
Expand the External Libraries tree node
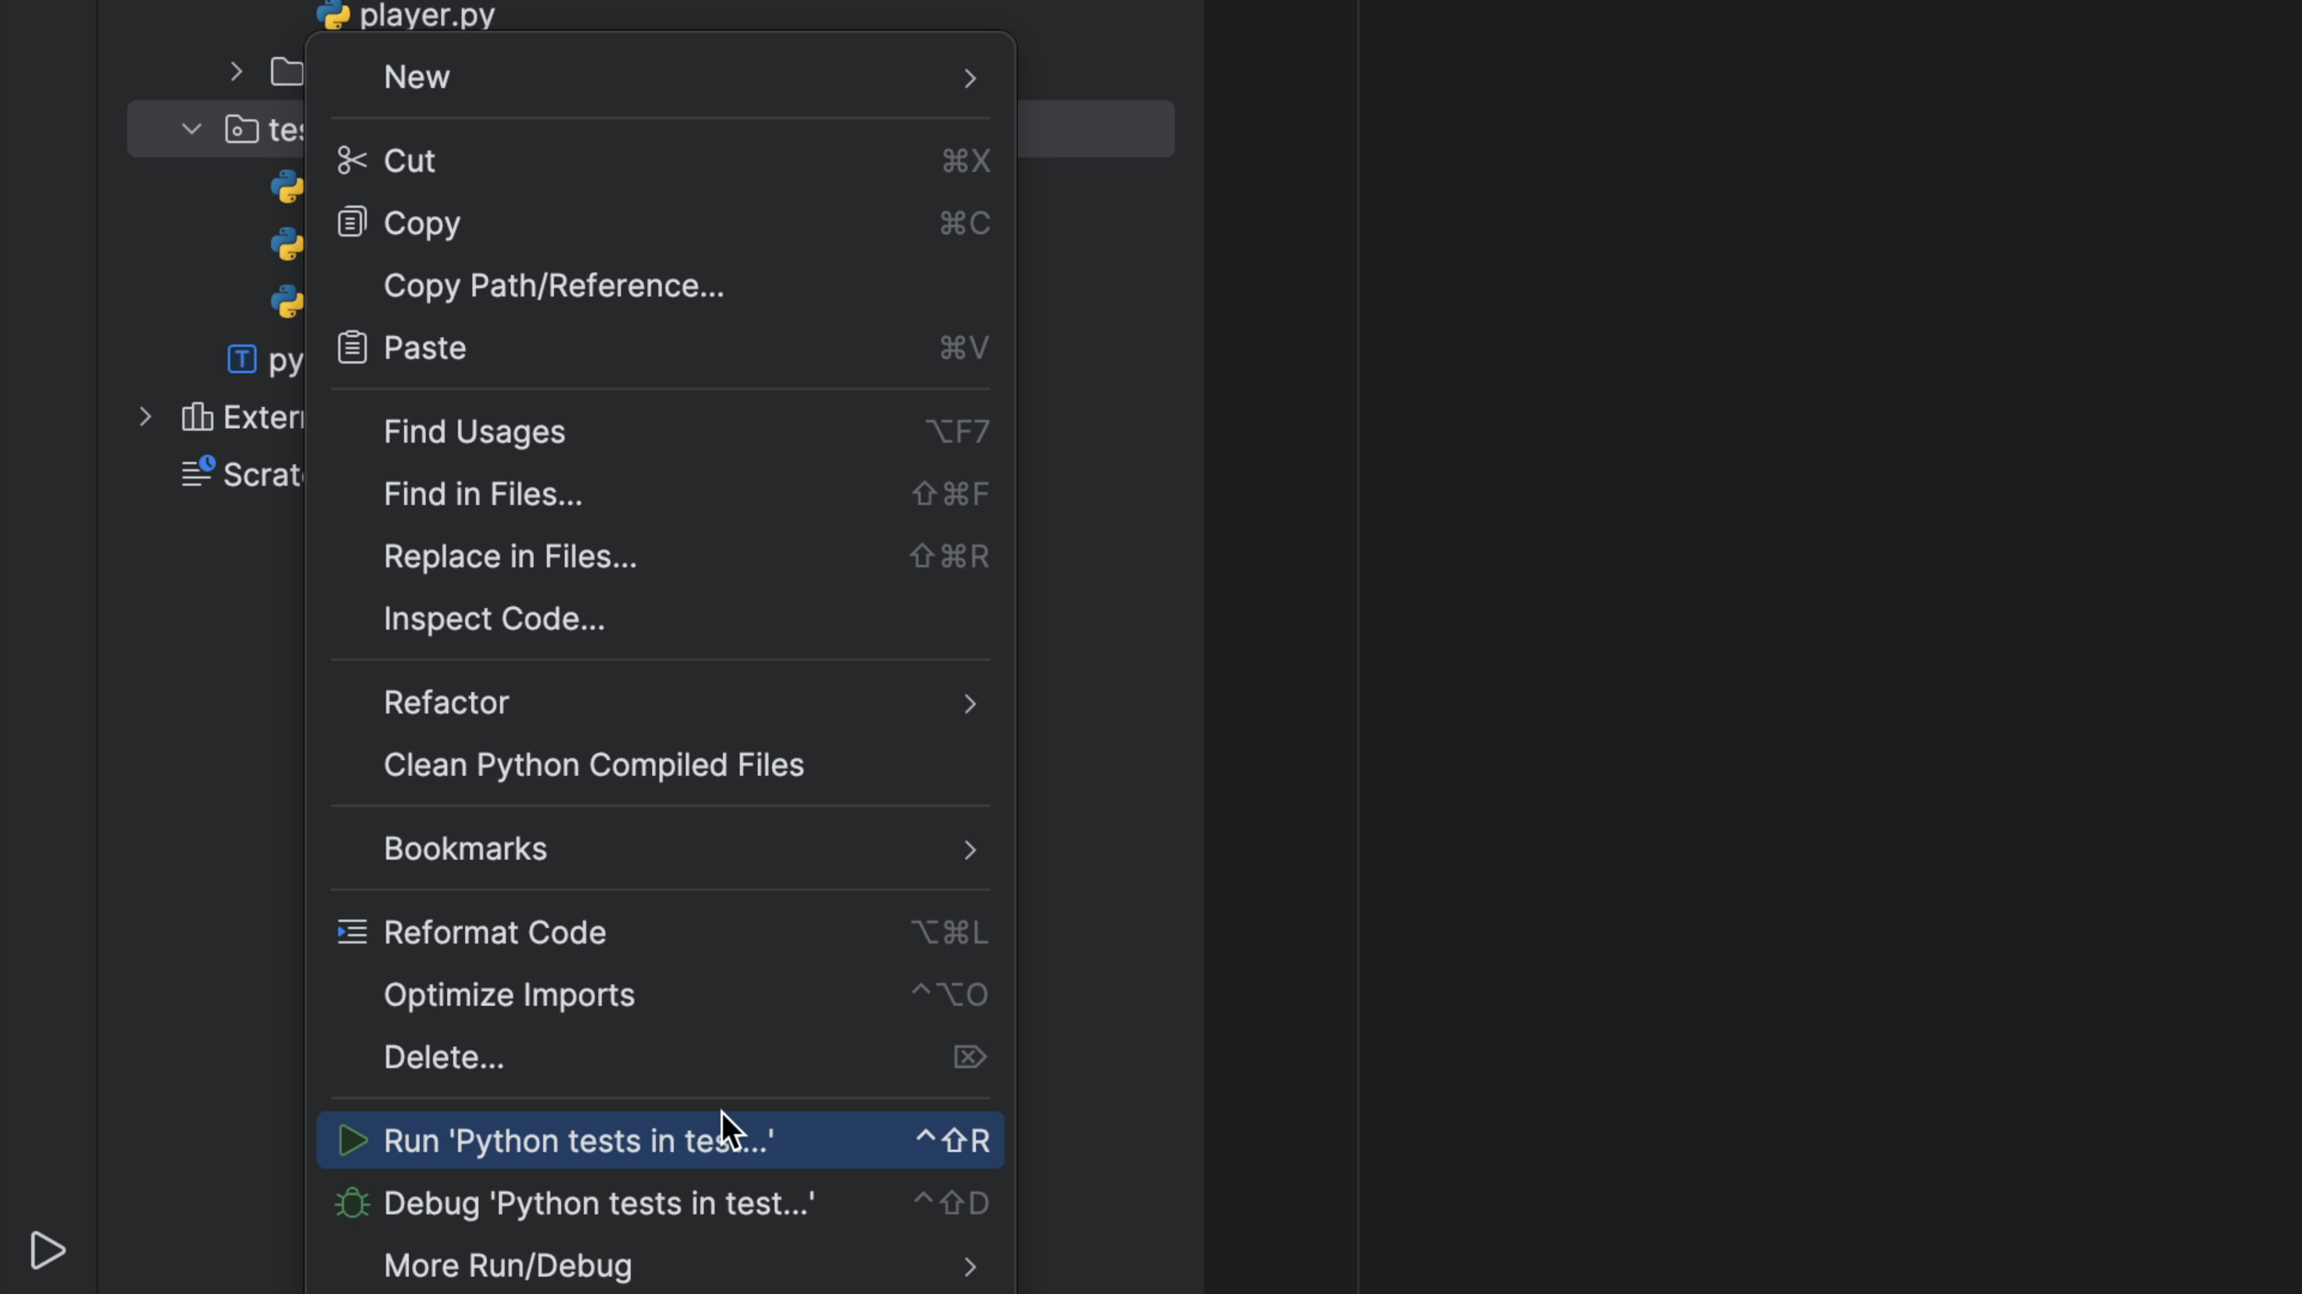coord(144,416)
